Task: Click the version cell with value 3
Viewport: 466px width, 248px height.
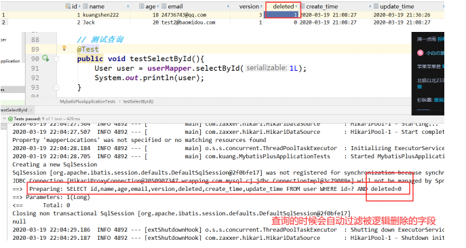Action: [260, 15]
